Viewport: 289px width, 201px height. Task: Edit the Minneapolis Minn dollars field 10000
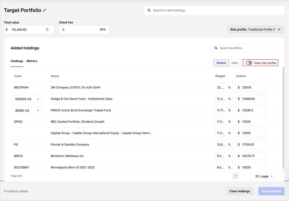251,167
